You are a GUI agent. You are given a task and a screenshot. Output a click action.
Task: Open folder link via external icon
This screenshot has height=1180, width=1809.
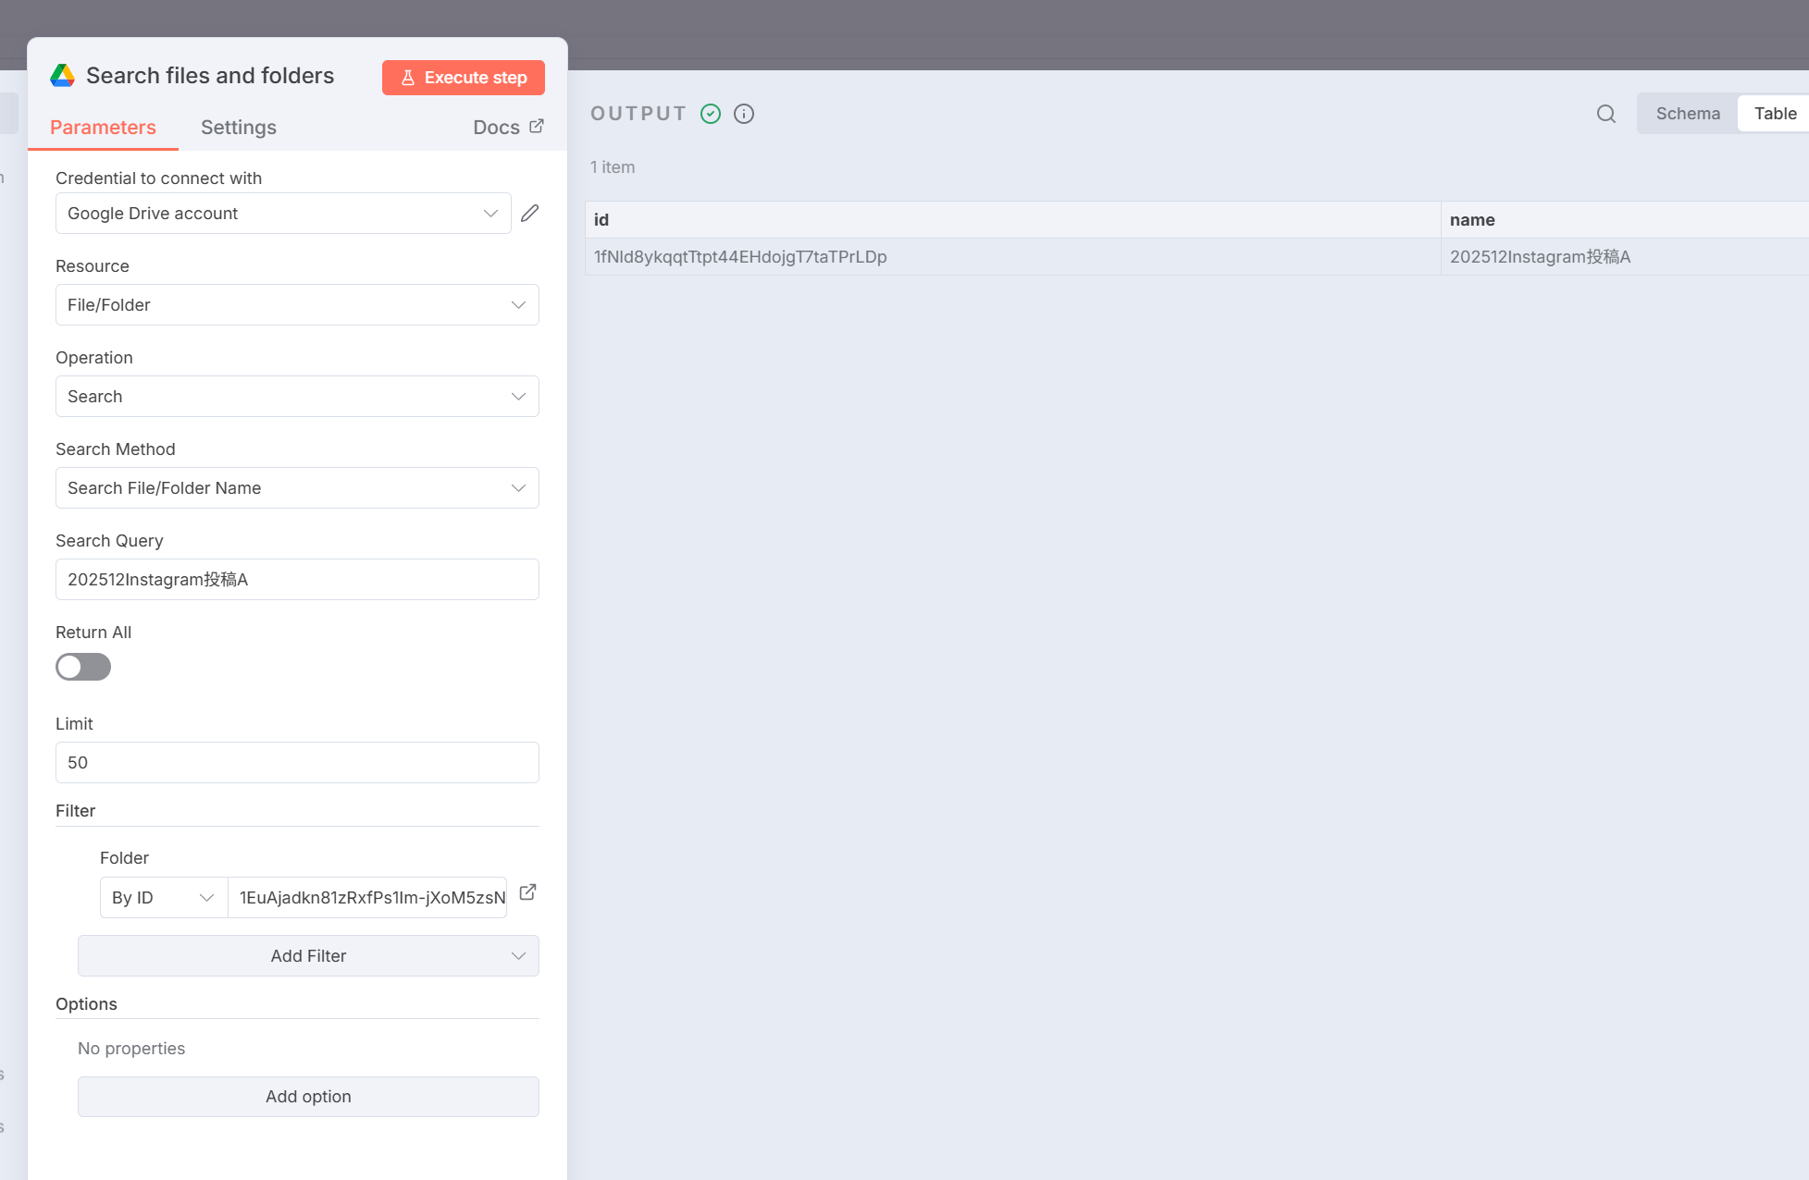(x=527, y=892)
